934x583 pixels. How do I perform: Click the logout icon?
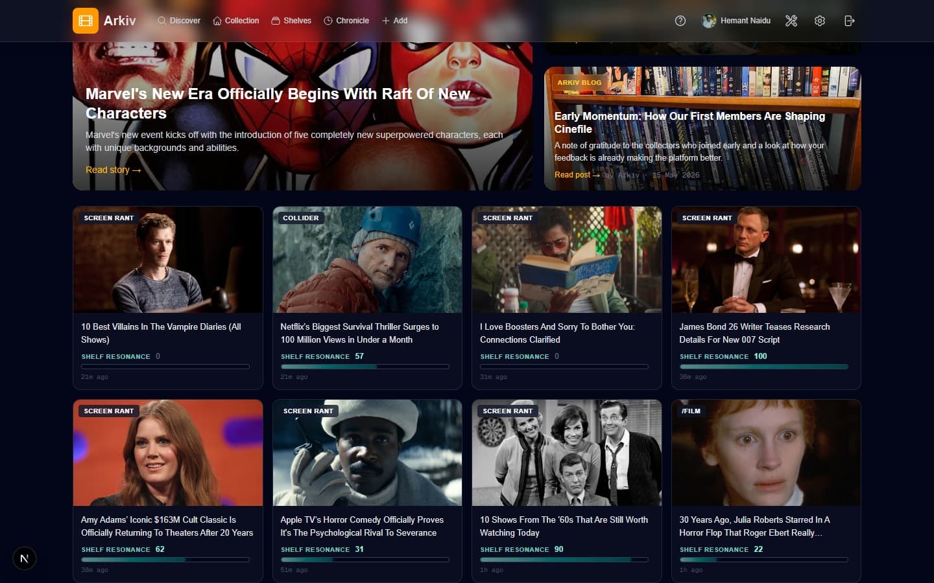850,21
